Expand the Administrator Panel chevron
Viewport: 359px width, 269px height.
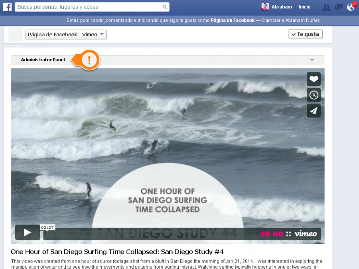point(312,59)
